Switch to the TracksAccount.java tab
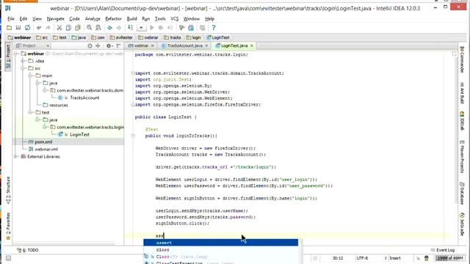470x264 pixels. pos(184,45)
